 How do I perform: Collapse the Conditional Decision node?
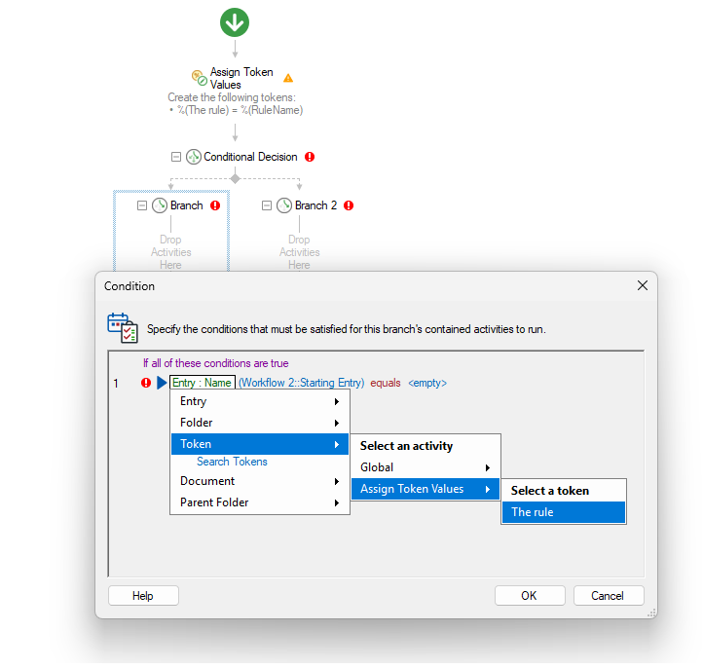(176, 157)
